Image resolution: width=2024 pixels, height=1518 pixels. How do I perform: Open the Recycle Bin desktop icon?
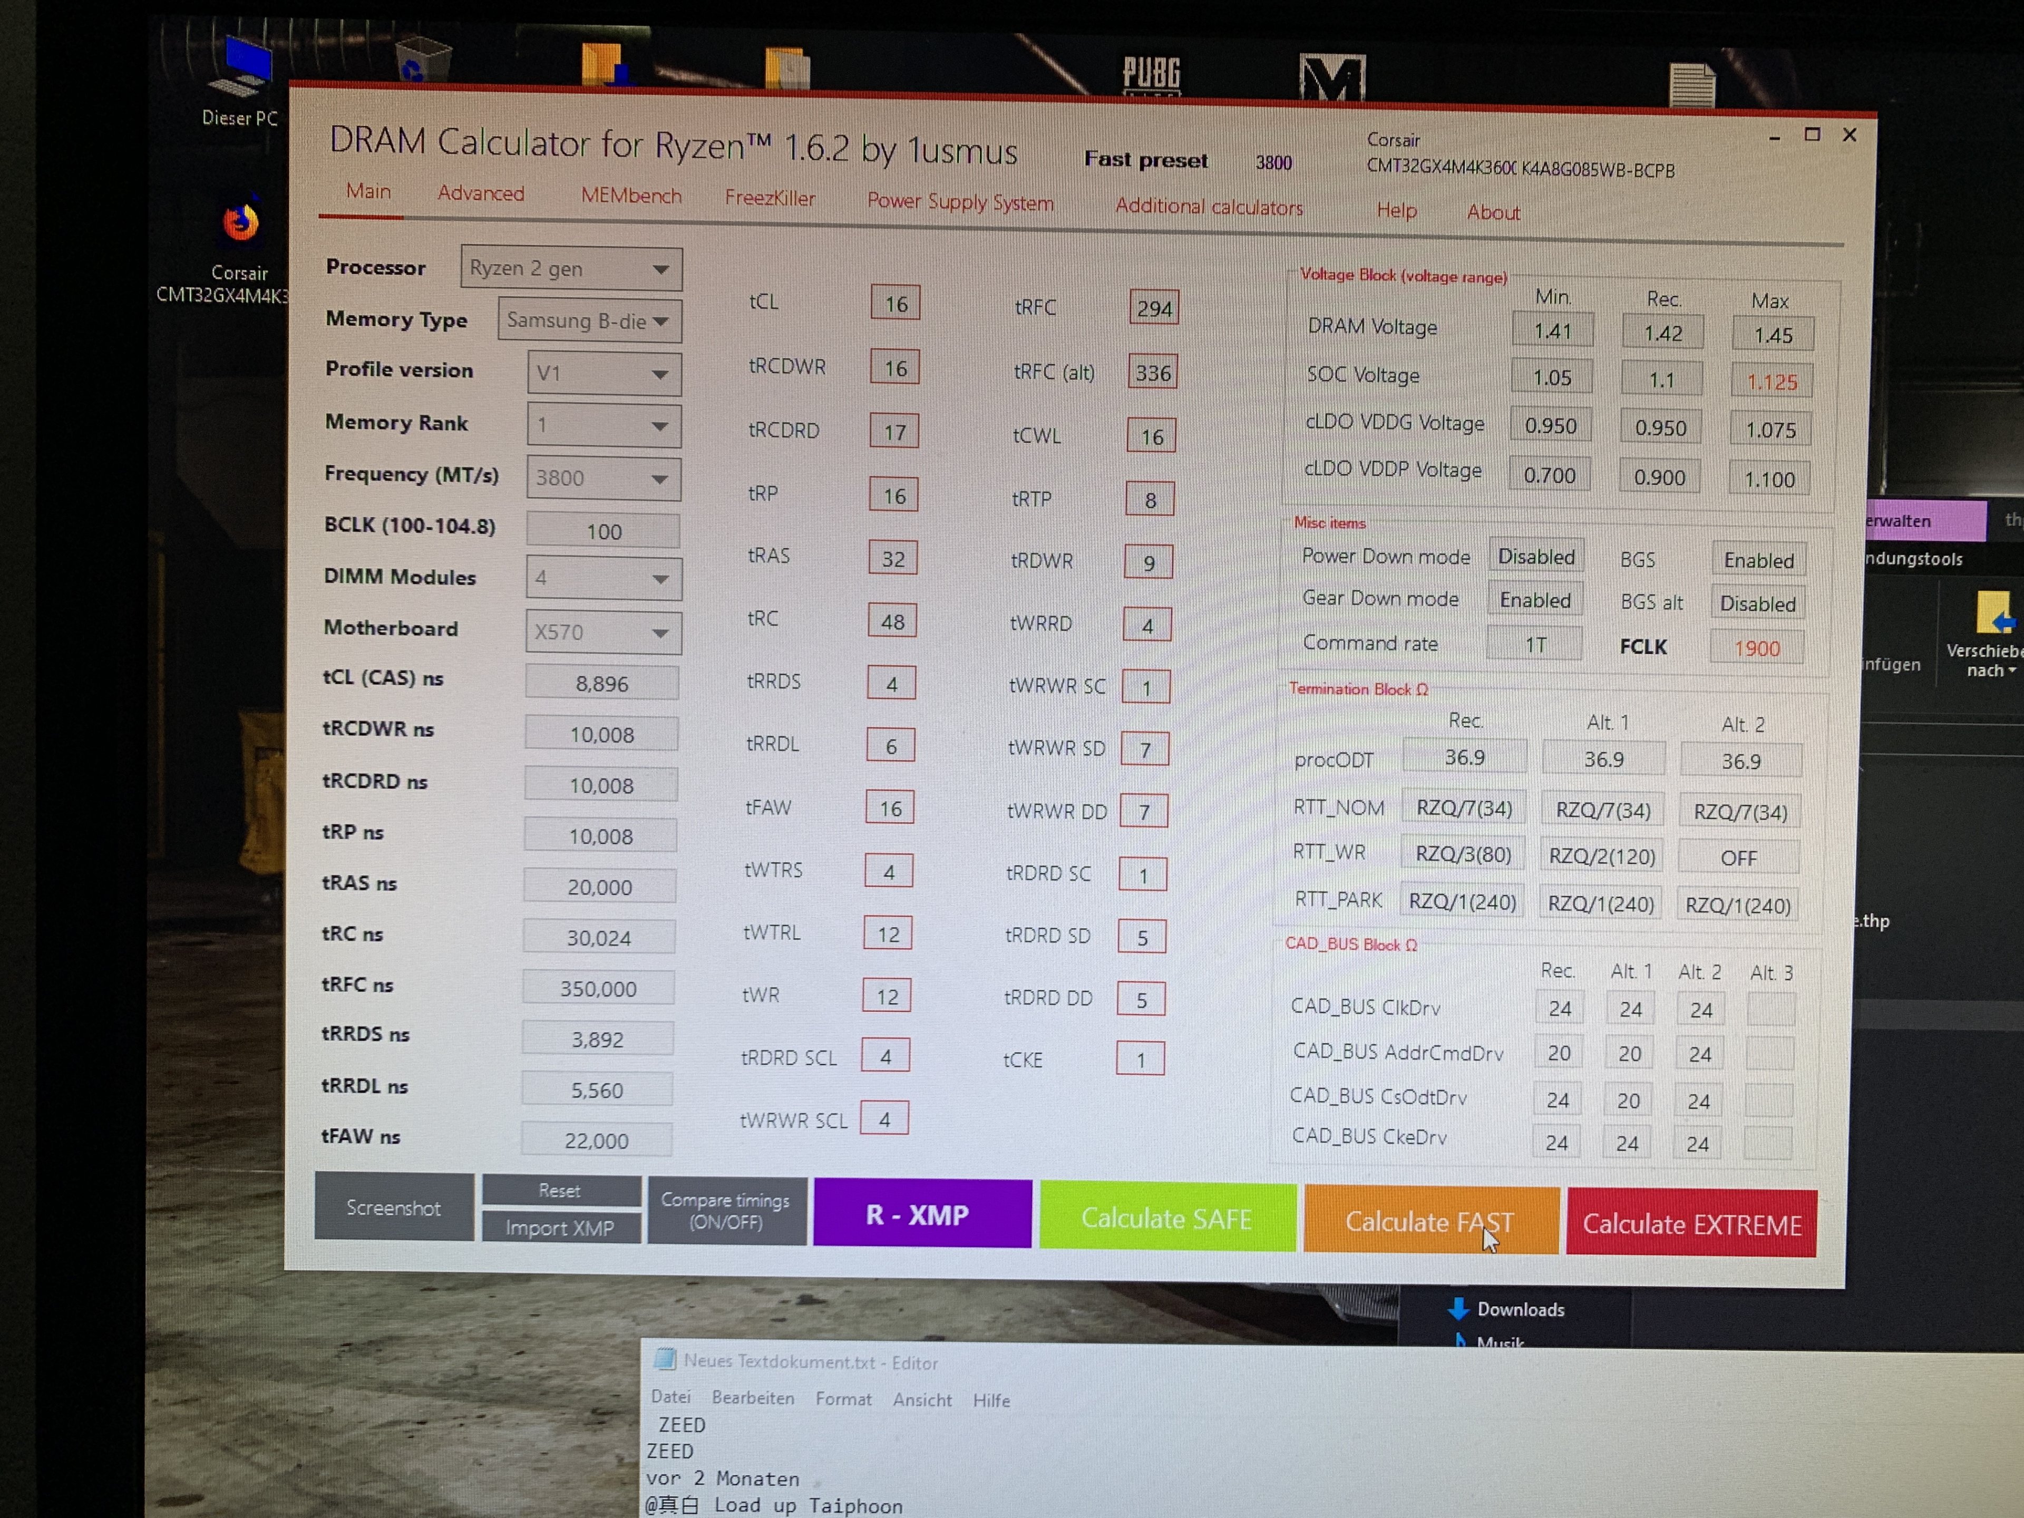(423, 60)
